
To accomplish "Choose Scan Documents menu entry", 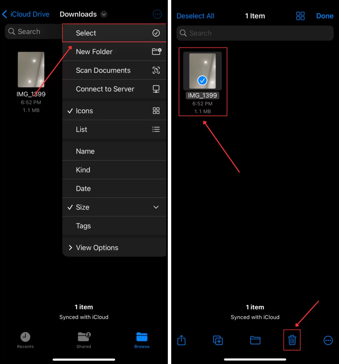I will (114, 70).
